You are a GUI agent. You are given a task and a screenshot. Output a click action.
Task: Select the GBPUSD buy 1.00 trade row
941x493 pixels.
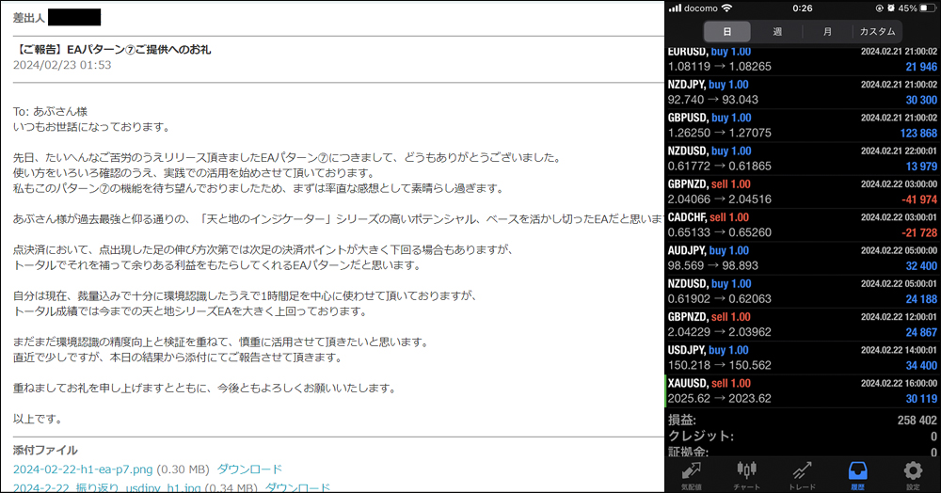point(803,125)
